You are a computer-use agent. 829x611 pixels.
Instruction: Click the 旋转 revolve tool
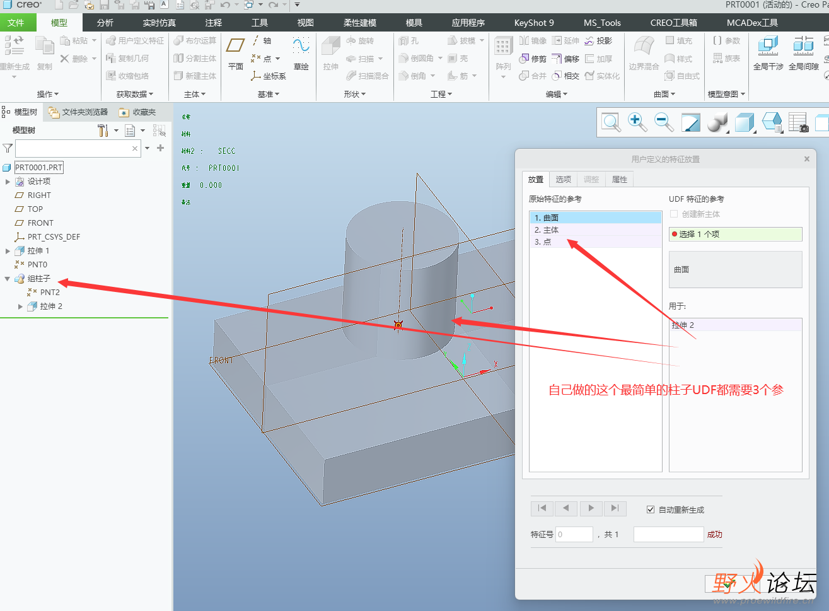360,40
